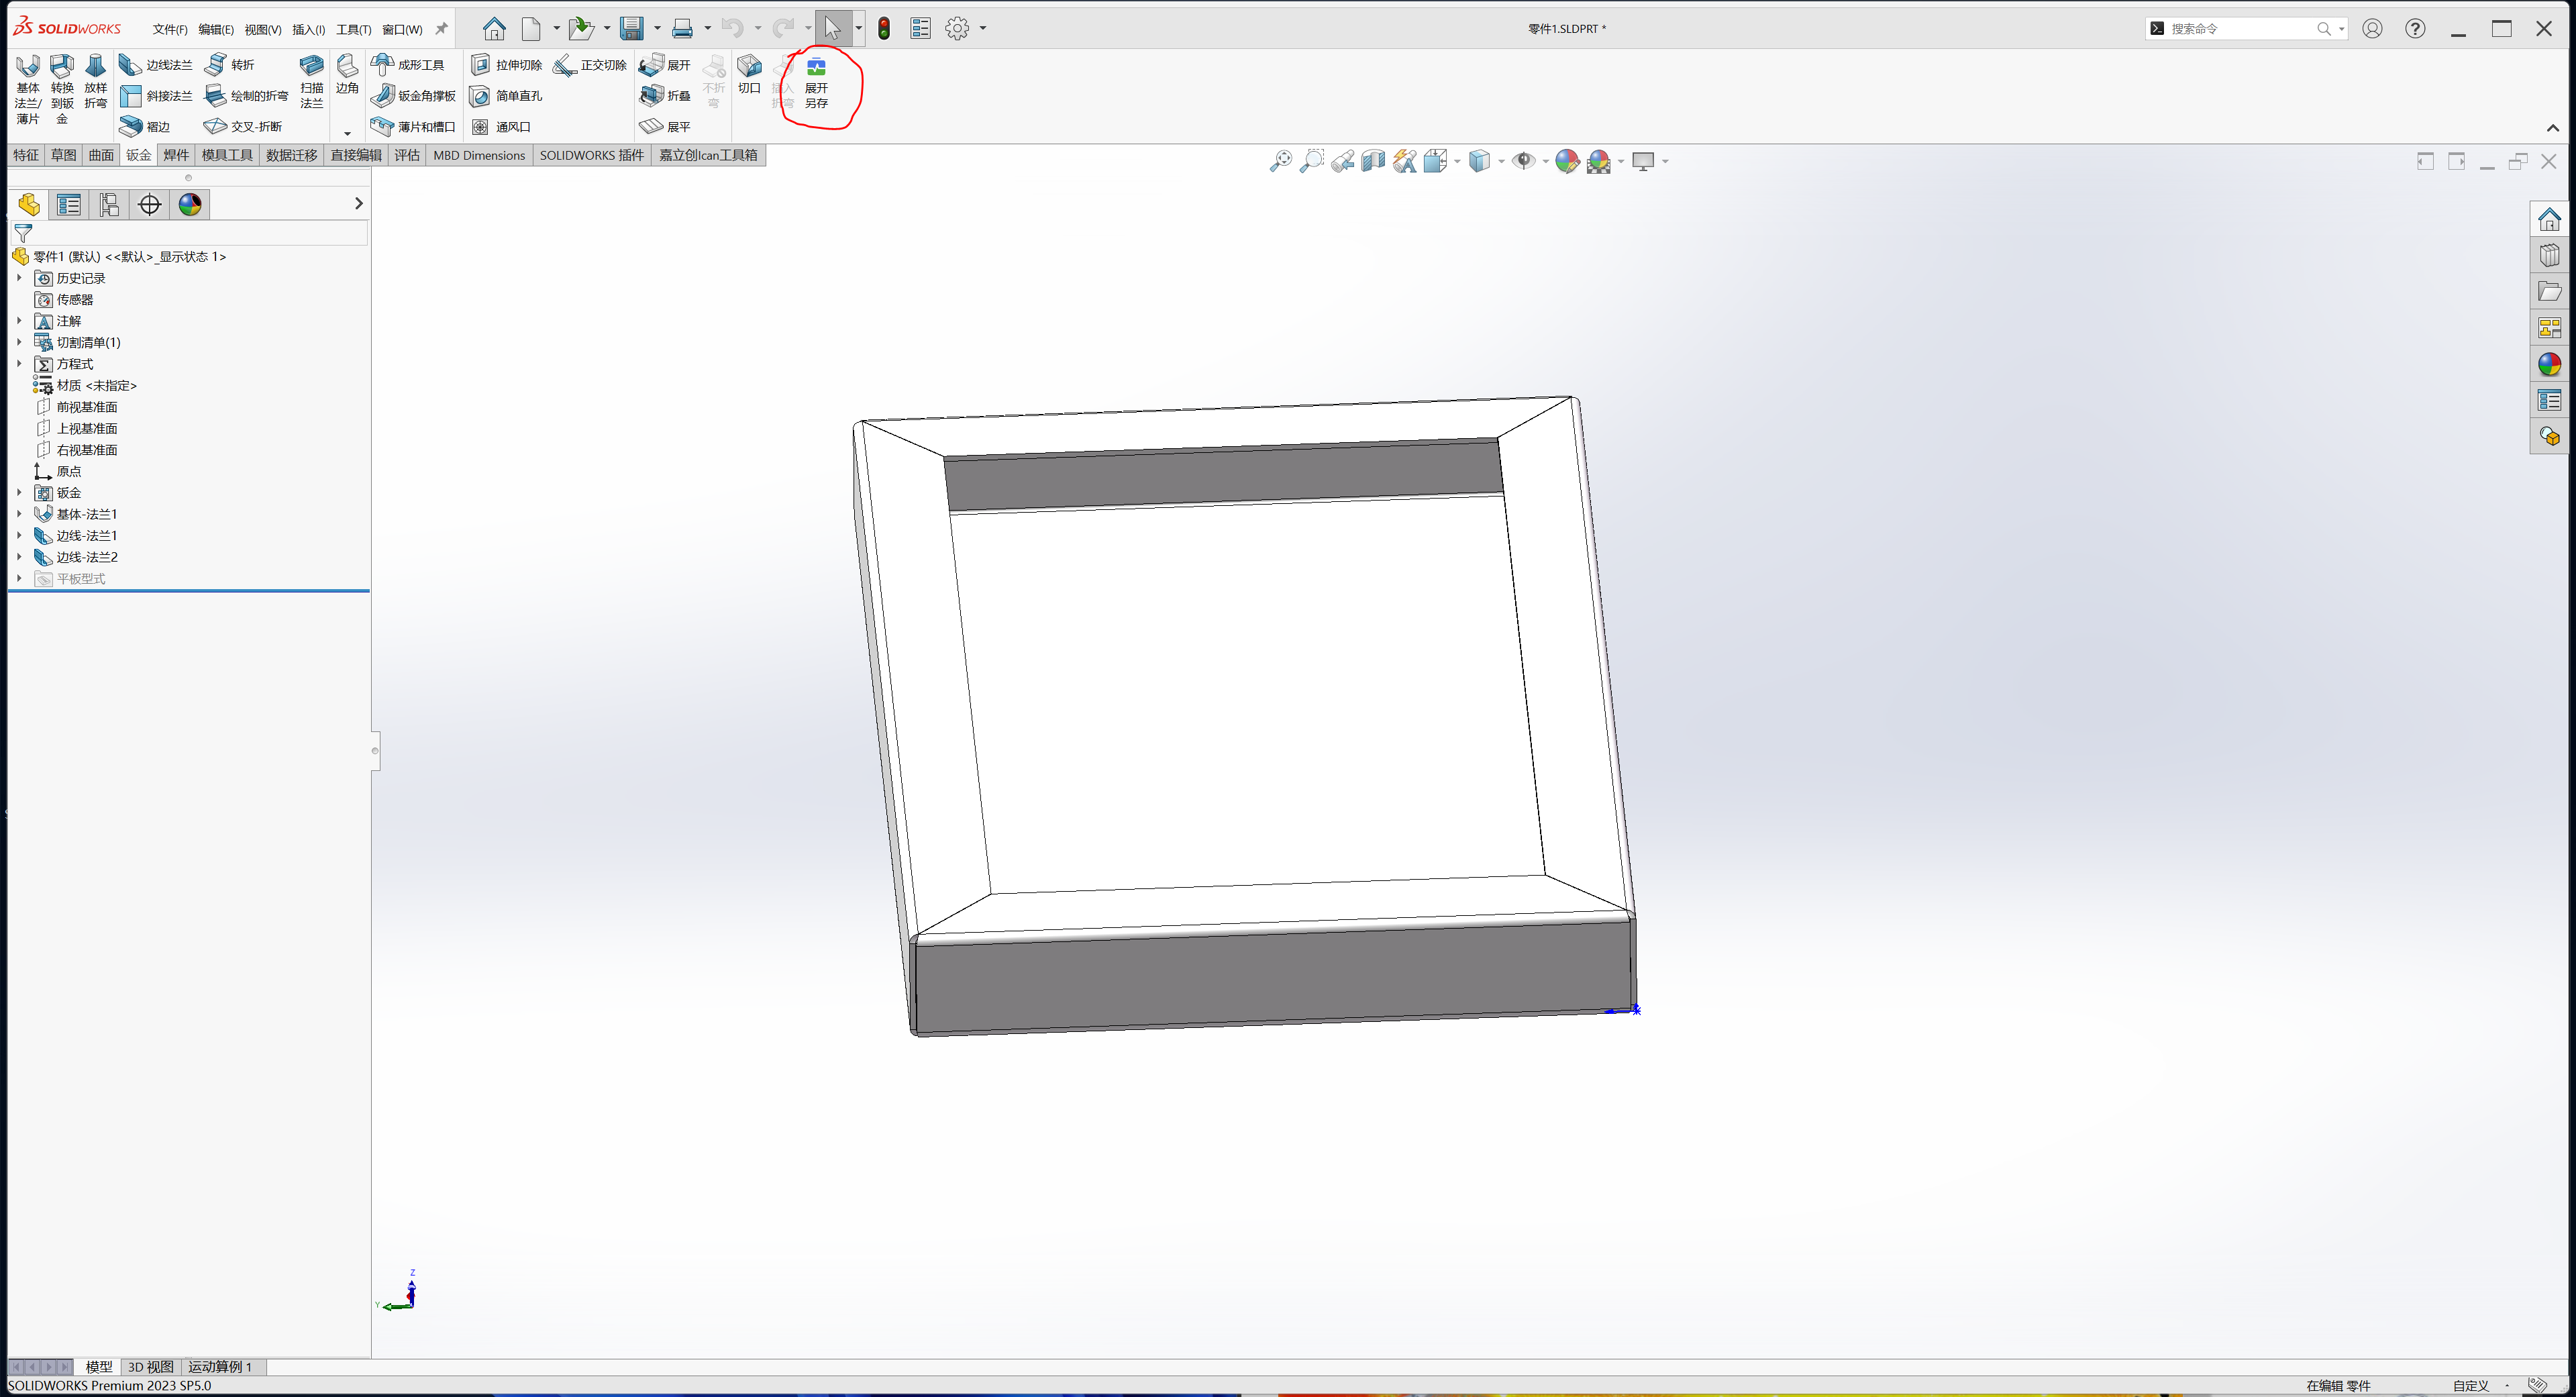Expand the 边角 corner dropdown
This screenshot has width=2576, height=1397.
point(347,133)
